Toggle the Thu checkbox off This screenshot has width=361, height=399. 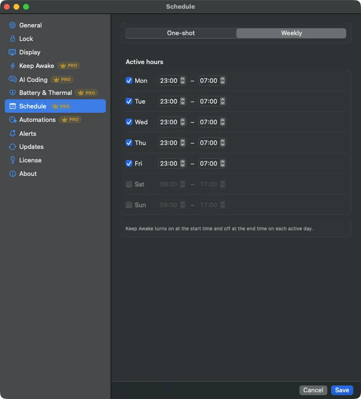129,143
